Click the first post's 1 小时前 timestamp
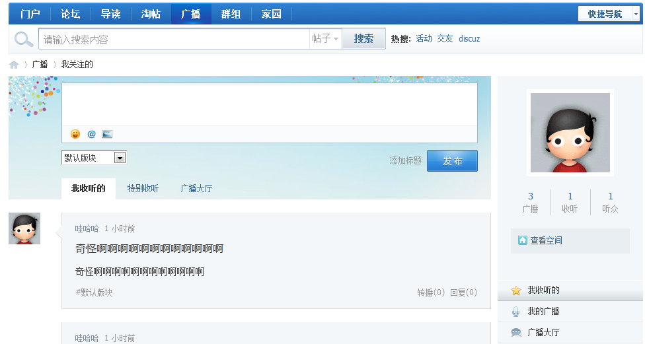 pyautogui.click(x=120, y=228)
